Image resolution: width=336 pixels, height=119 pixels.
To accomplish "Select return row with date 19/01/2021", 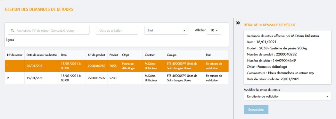I will click(x=117, y=78).
